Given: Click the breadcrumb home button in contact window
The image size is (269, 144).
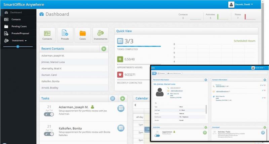Looking at the screenshot, I should (154, 73).
